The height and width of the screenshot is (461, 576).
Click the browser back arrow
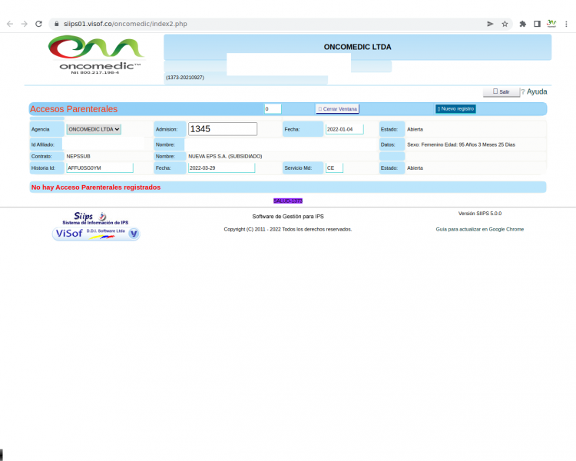9,24
